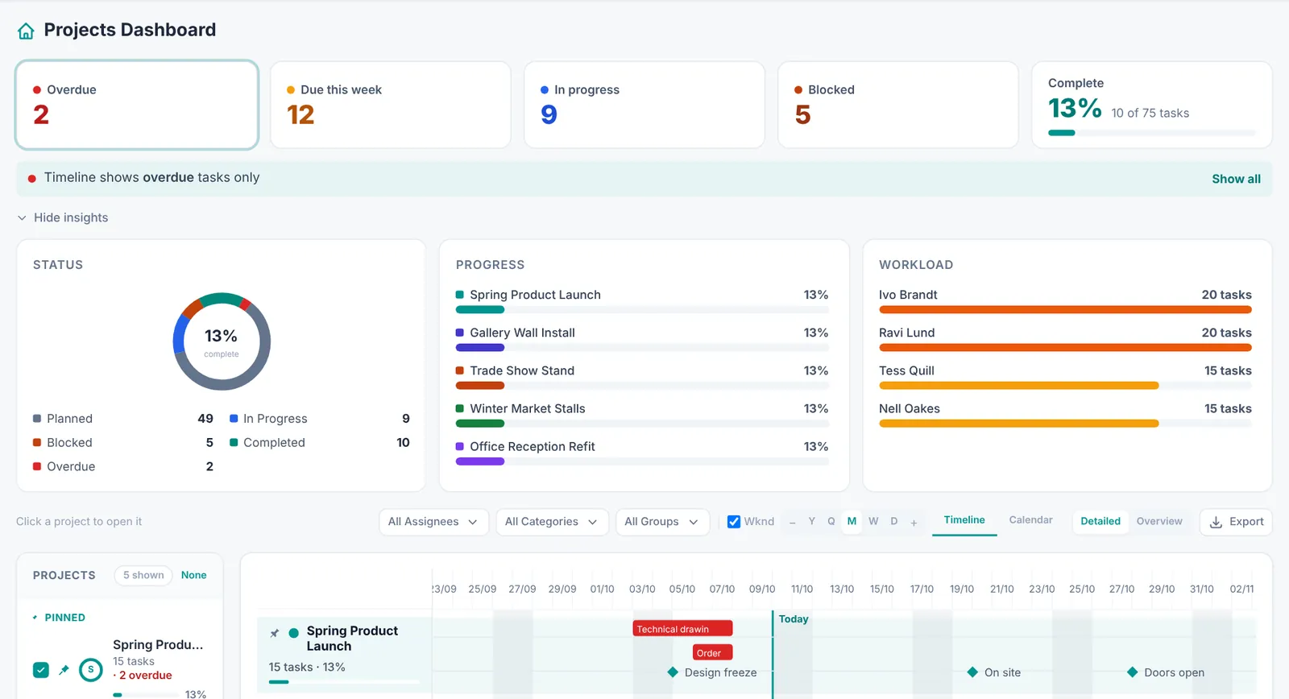Open the All Groups dropdown
Viewport: 1289px width, 699px height.
(662, 522)
